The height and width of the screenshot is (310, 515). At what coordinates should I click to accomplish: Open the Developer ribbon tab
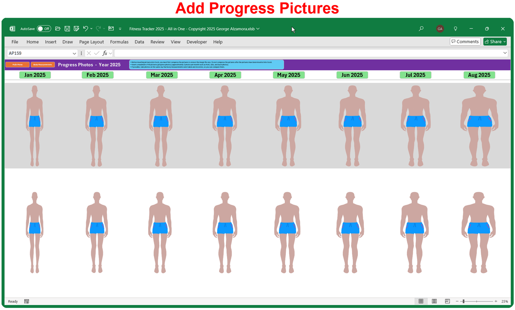click(x=196, y=42)
